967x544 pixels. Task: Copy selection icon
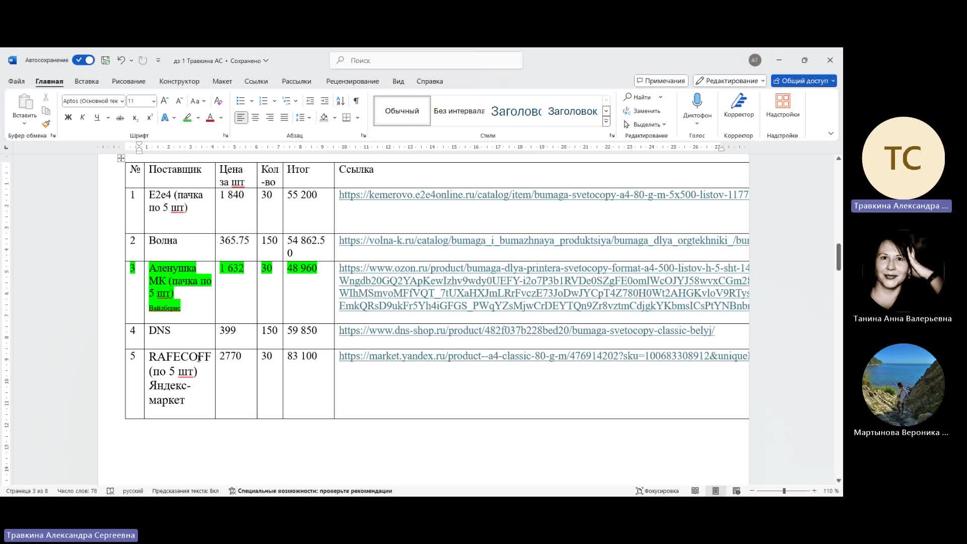tap(46, 110)
